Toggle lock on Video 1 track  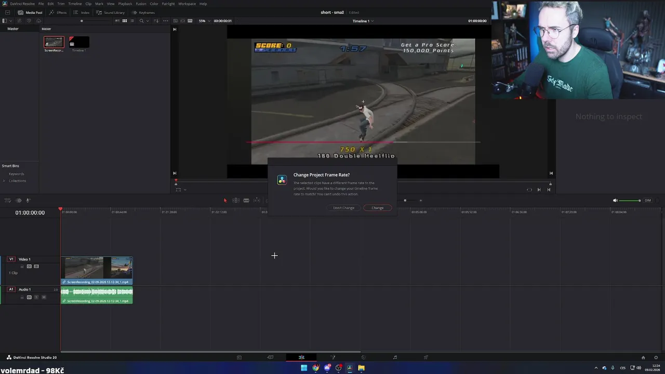(22, 266)
